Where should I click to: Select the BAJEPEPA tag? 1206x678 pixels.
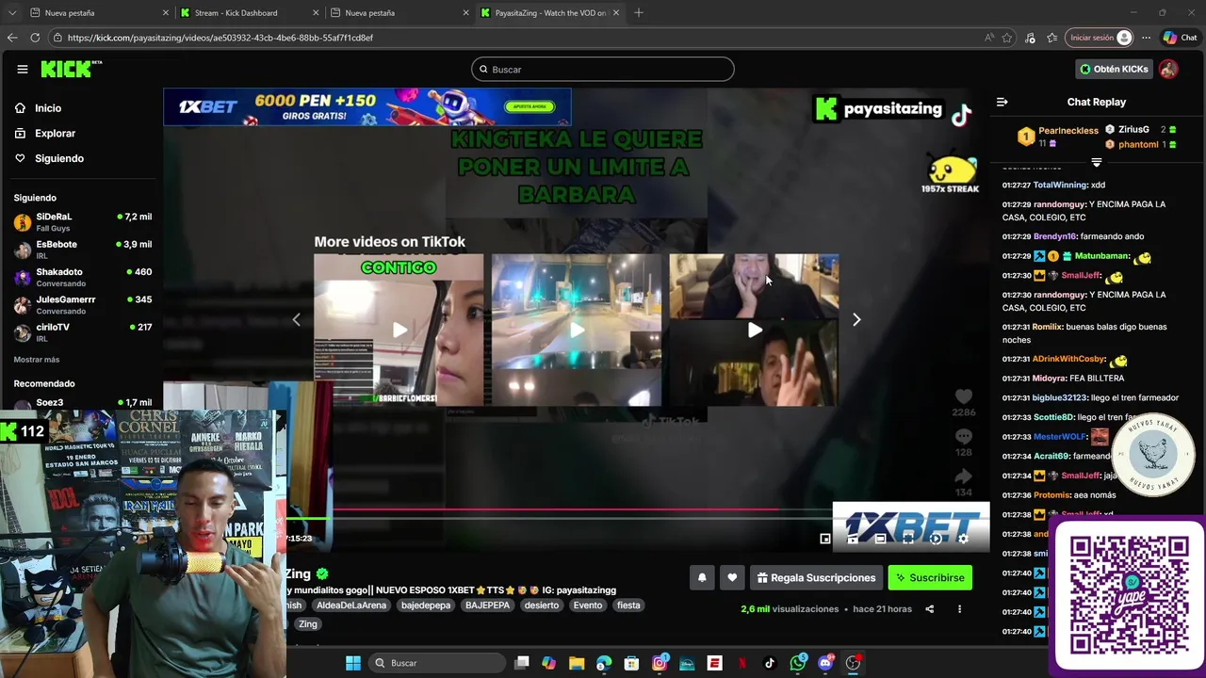pyautogui.click(x=487, y=605)
